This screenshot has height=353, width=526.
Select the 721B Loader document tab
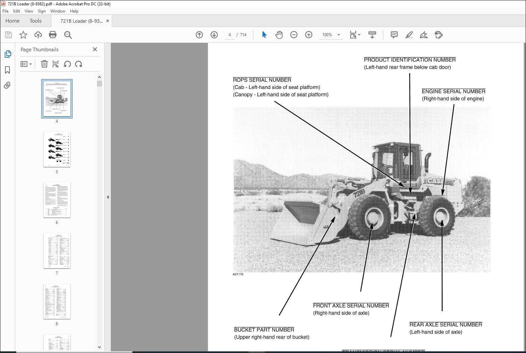pyautogui.click(x=81, y=21)
